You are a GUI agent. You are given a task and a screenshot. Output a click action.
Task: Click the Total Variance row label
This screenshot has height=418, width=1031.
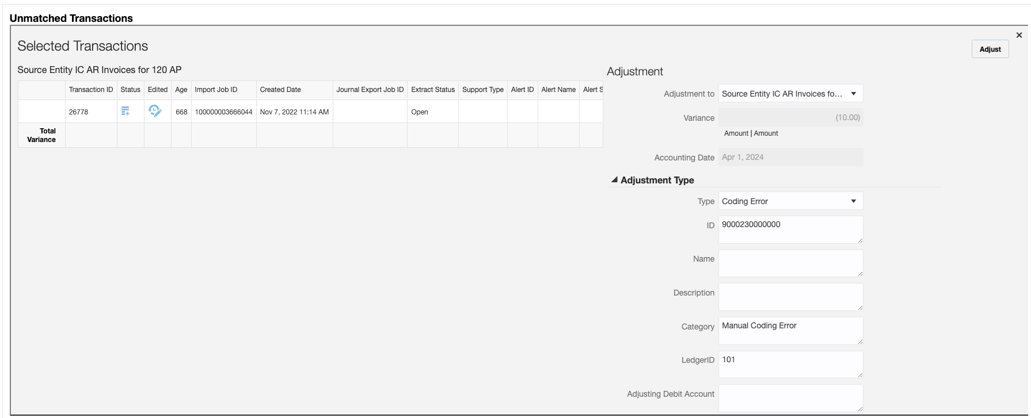click(x=41, y=135)
